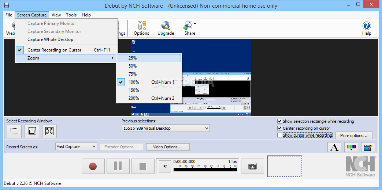The width and height of the screenshot is (382, 190).
Task: Open Record Screen as format dropdown
Action: click(76, 147)
